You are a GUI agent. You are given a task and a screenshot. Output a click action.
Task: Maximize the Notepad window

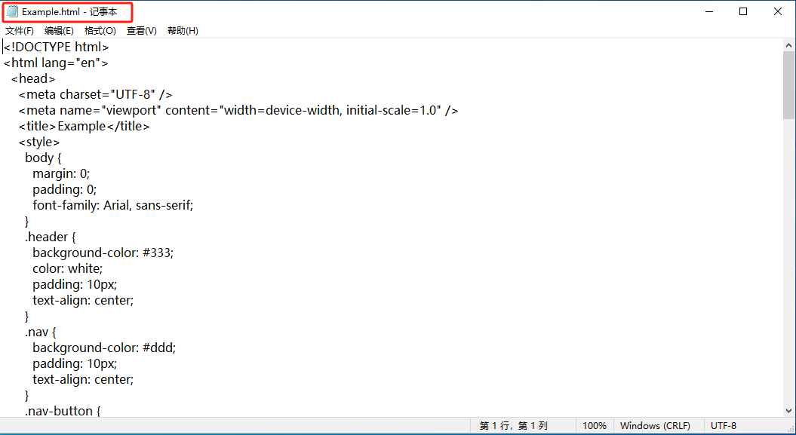tap(743, 12)
